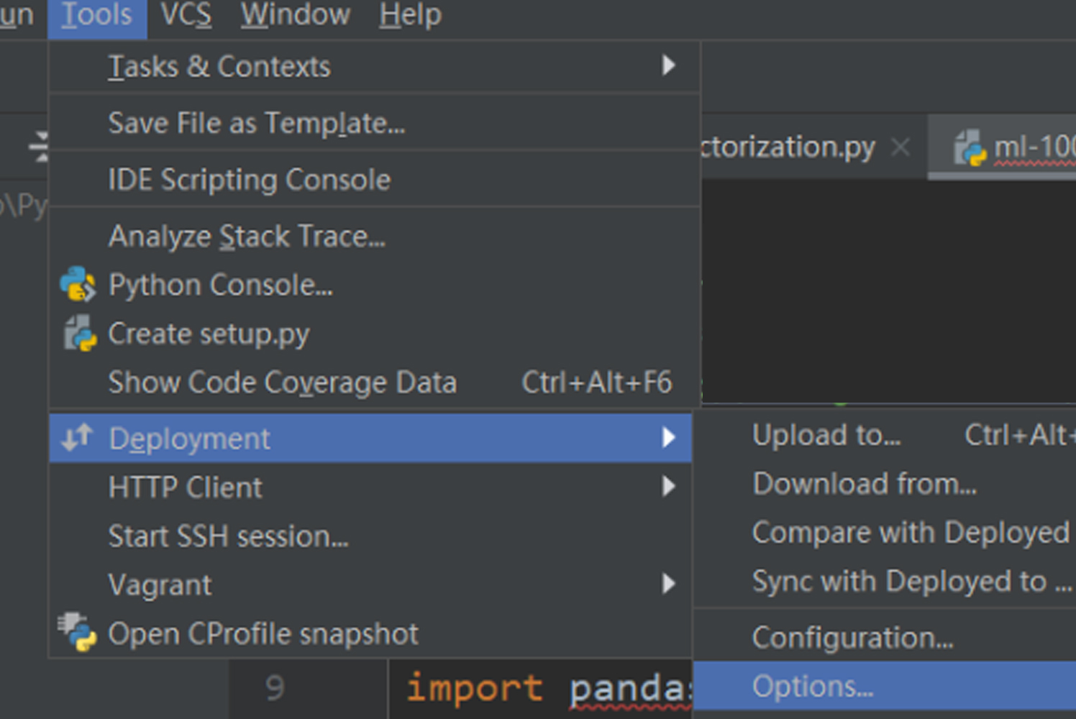This screenshot has width=1076, height=719.
Task: Open the Tools menu
Action: [97, 16]
